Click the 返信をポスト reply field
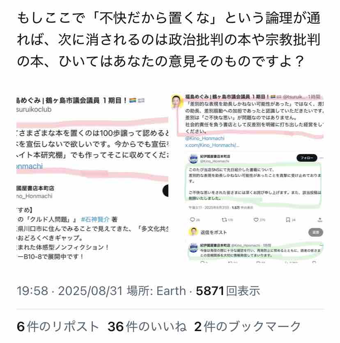The height and width of the screenshot is (343, 340). pos(252,232)
